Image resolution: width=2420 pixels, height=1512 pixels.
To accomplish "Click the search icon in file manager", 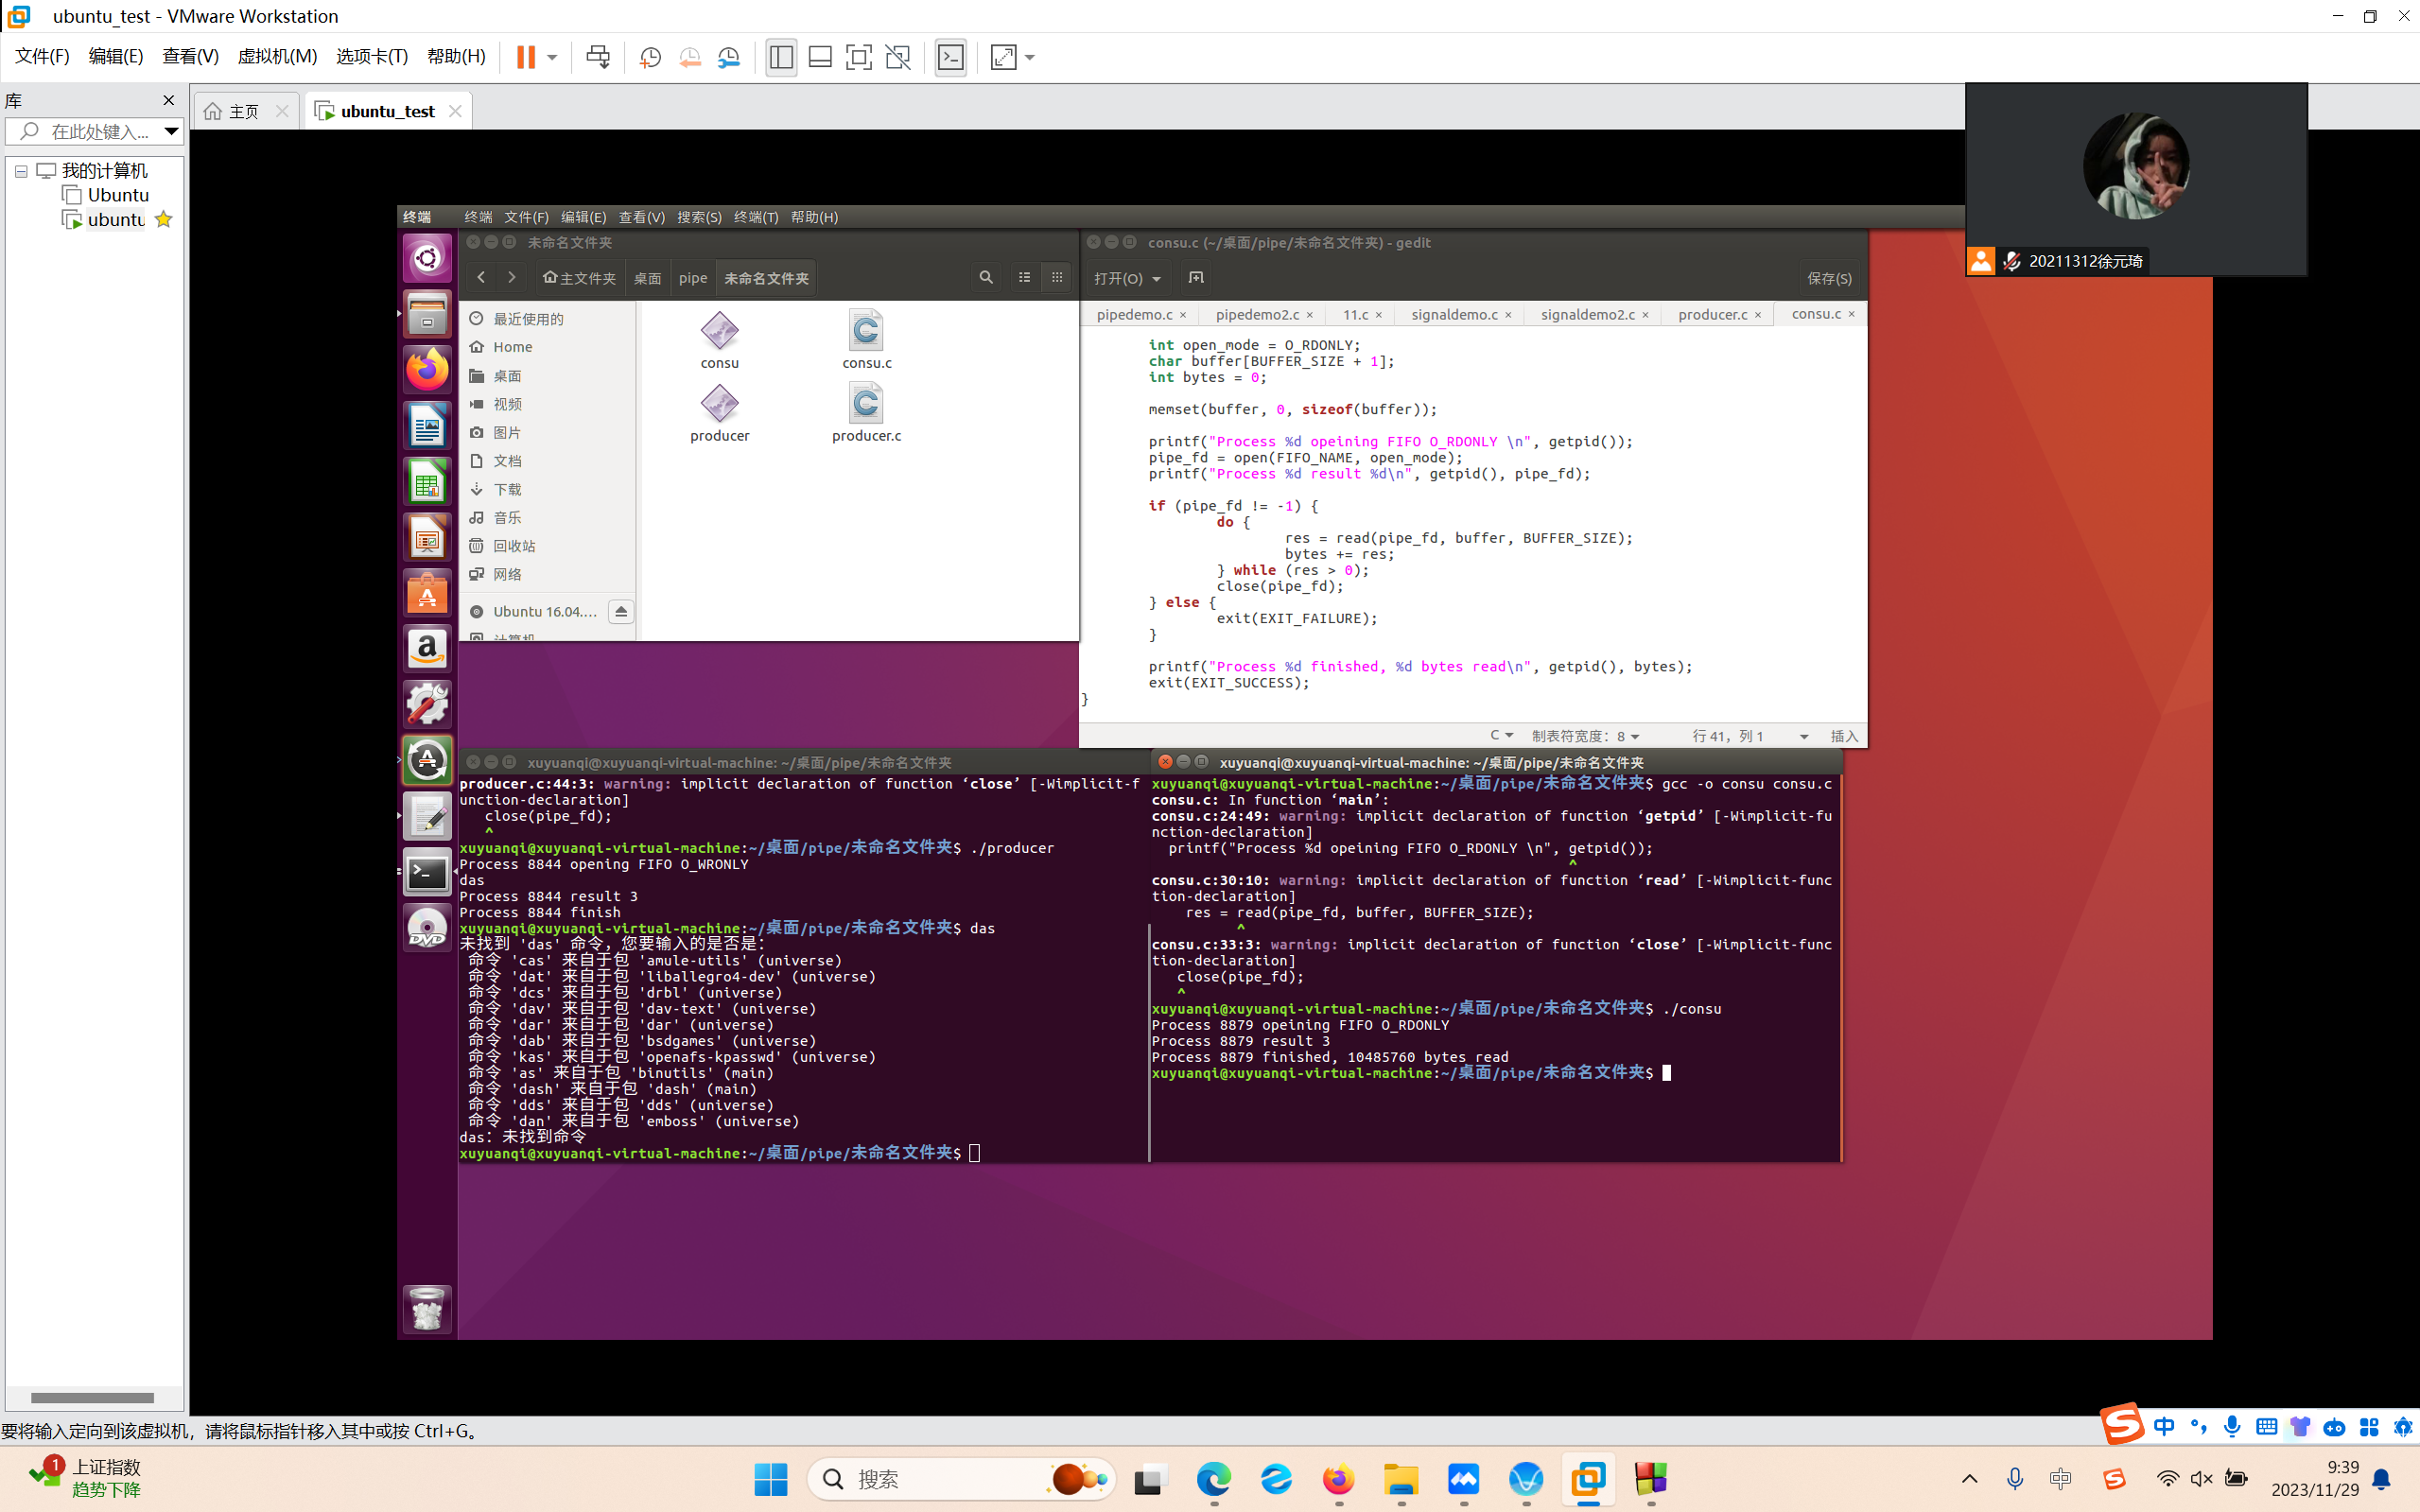I will tap(986, 278).
